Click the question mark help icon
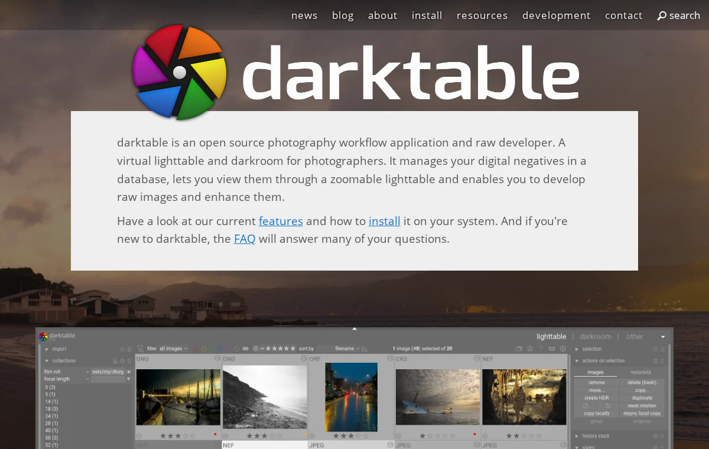Viewport: 709px width, 449px height. (x=541, y=349)
